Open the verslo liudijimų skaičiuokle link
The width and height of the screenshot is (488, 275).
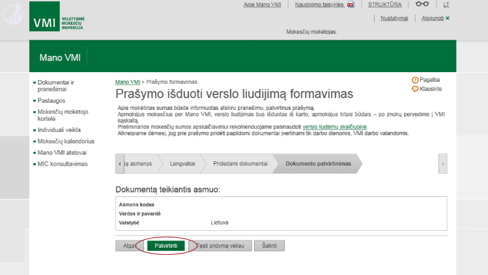coord(335,127)
